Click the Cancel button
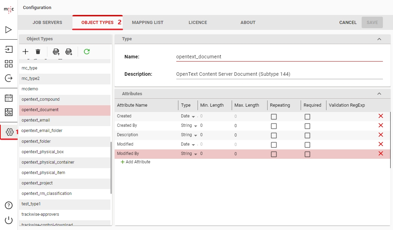Screen dimensions: 393x230 [x=348, y=23]
